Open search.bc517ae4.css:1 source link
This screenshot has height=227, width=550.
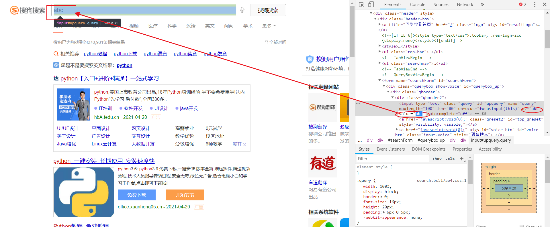pos(441,180)
